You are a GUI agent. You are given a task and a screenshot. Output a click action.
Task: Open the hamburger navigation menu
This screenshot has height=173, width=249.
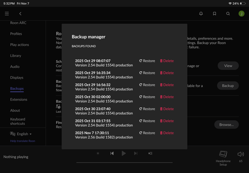(x=7, y=14)
